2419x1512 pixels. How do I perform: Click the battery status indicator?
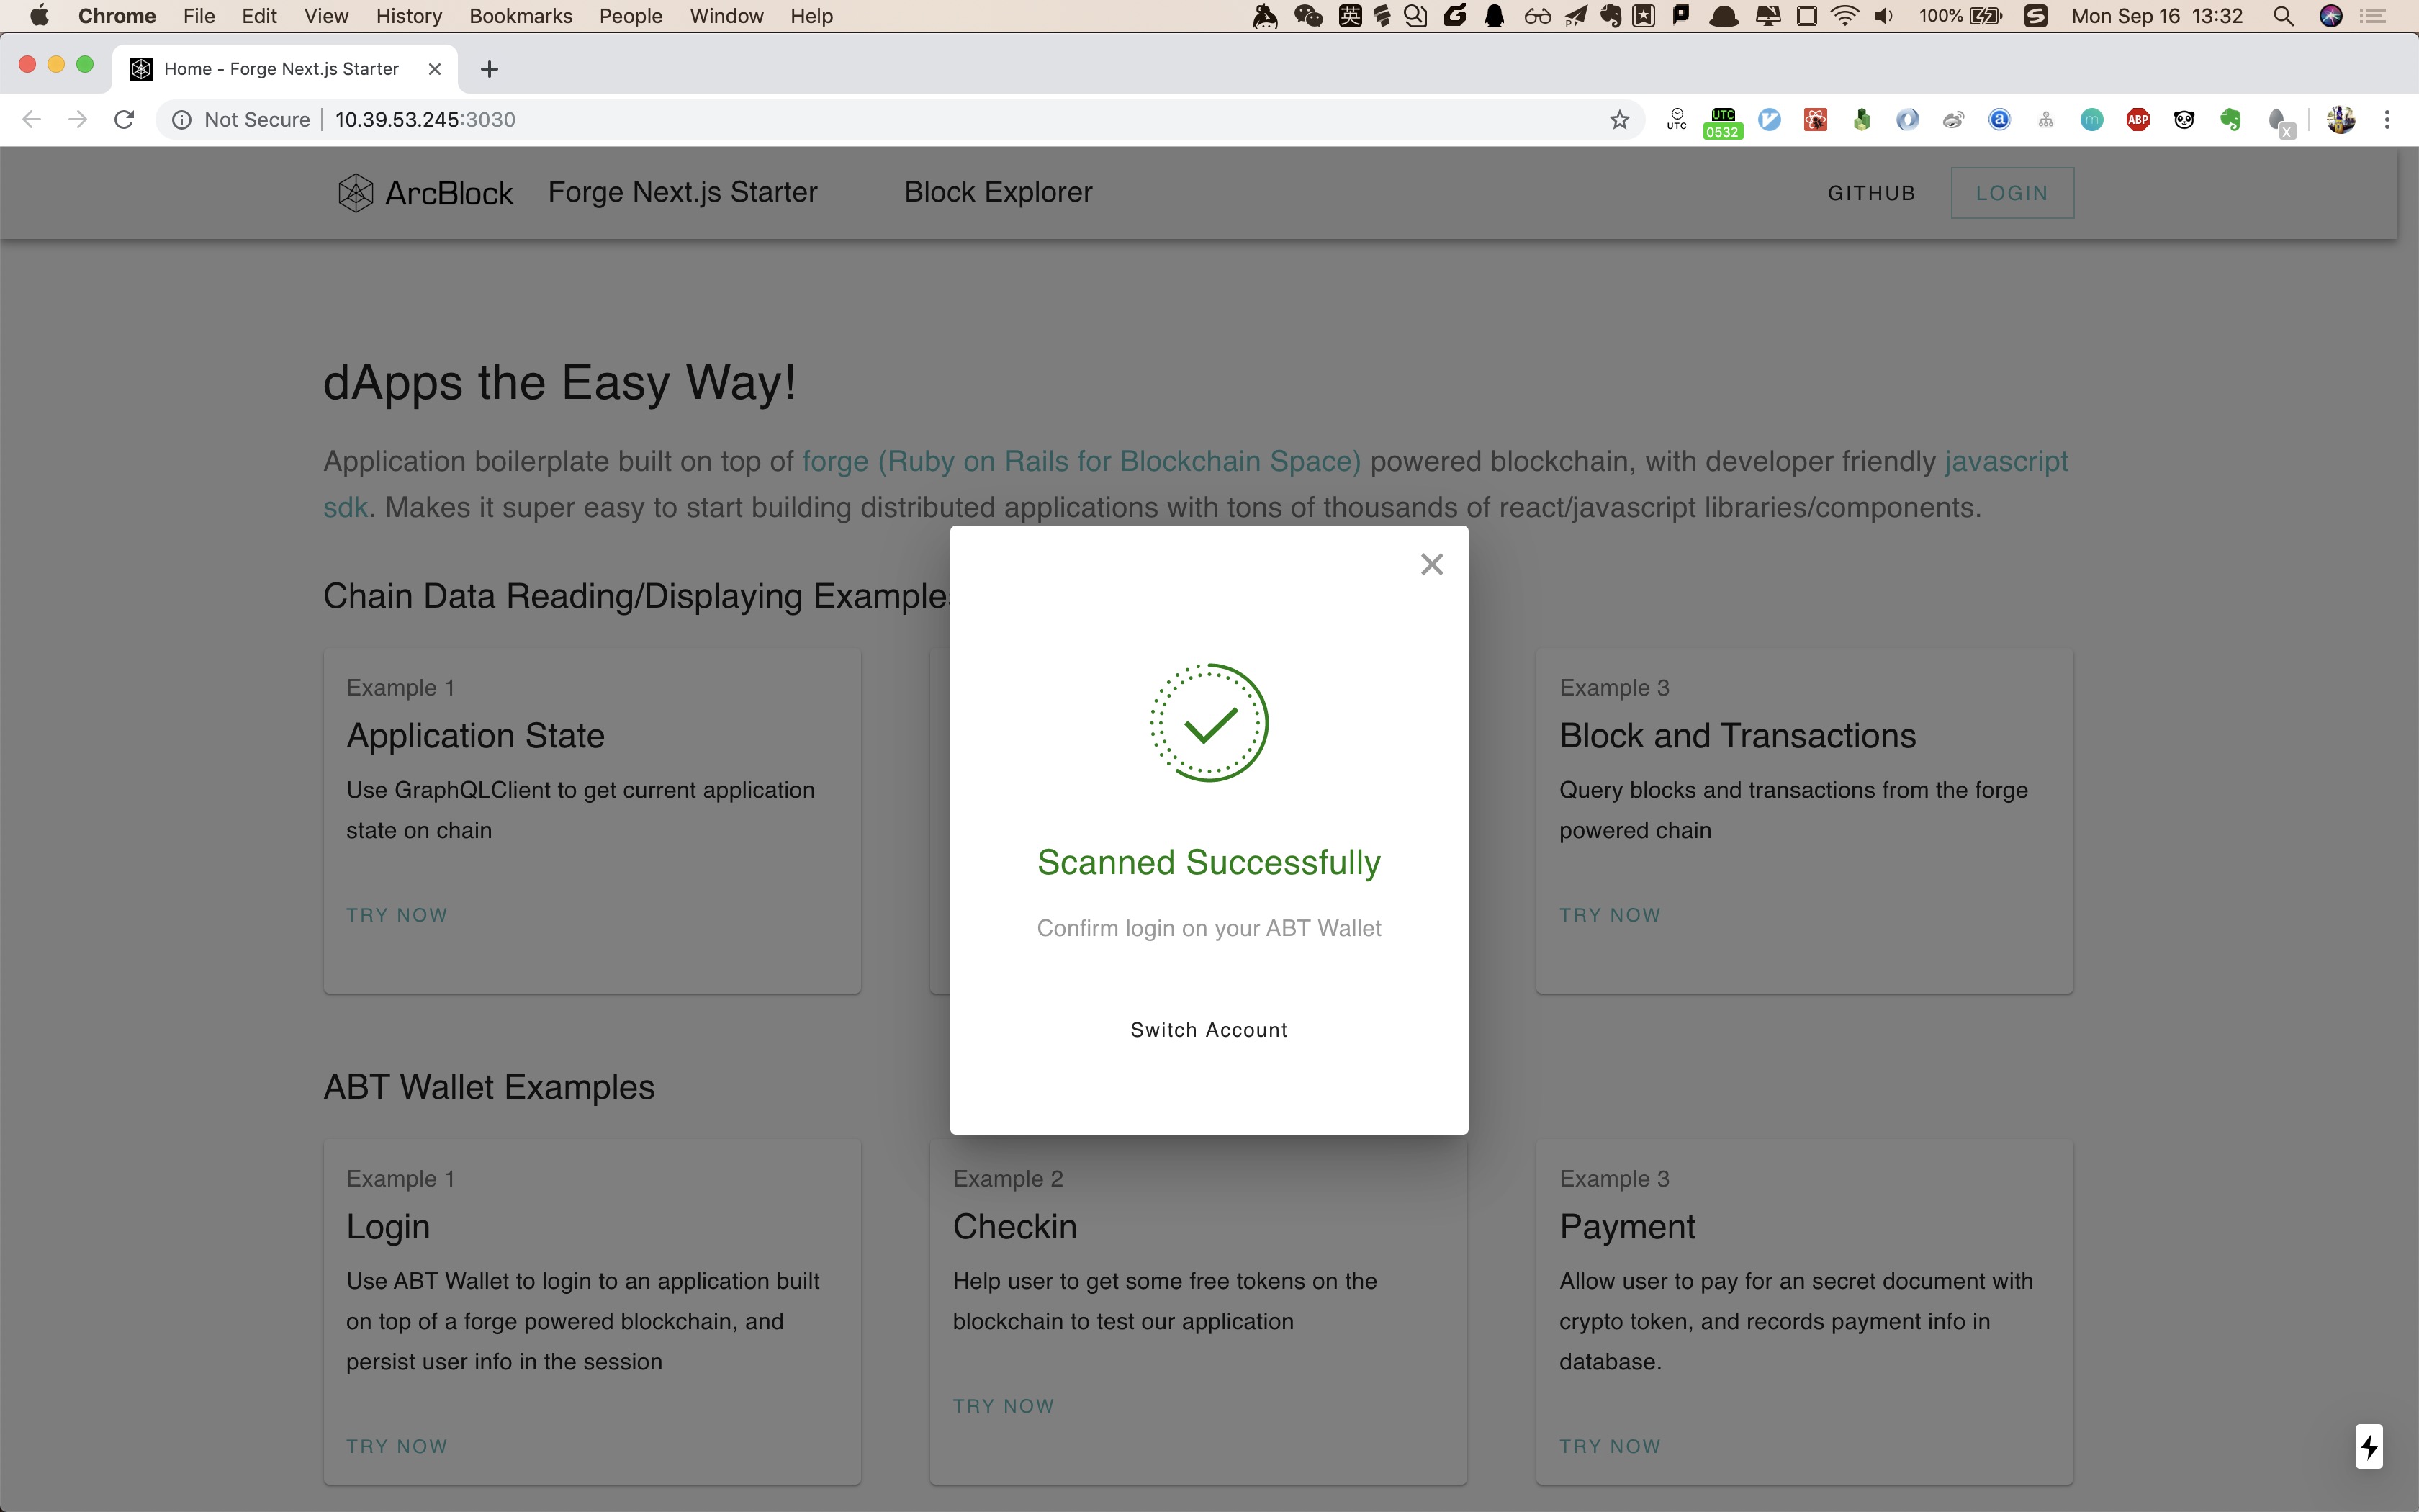(x=1961, y=16)
